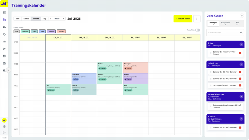Edit customer Hubert Leo with pencil icon

[241, 64]
